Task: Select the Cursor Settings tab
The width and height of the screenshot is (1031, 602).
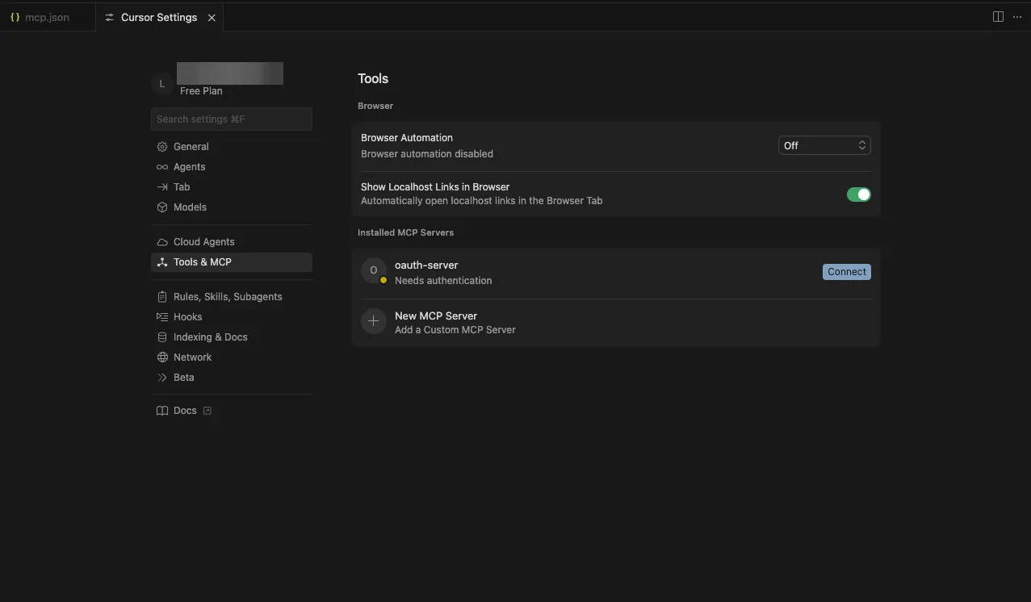Action: pyautogui.click(x=158, y=16)
